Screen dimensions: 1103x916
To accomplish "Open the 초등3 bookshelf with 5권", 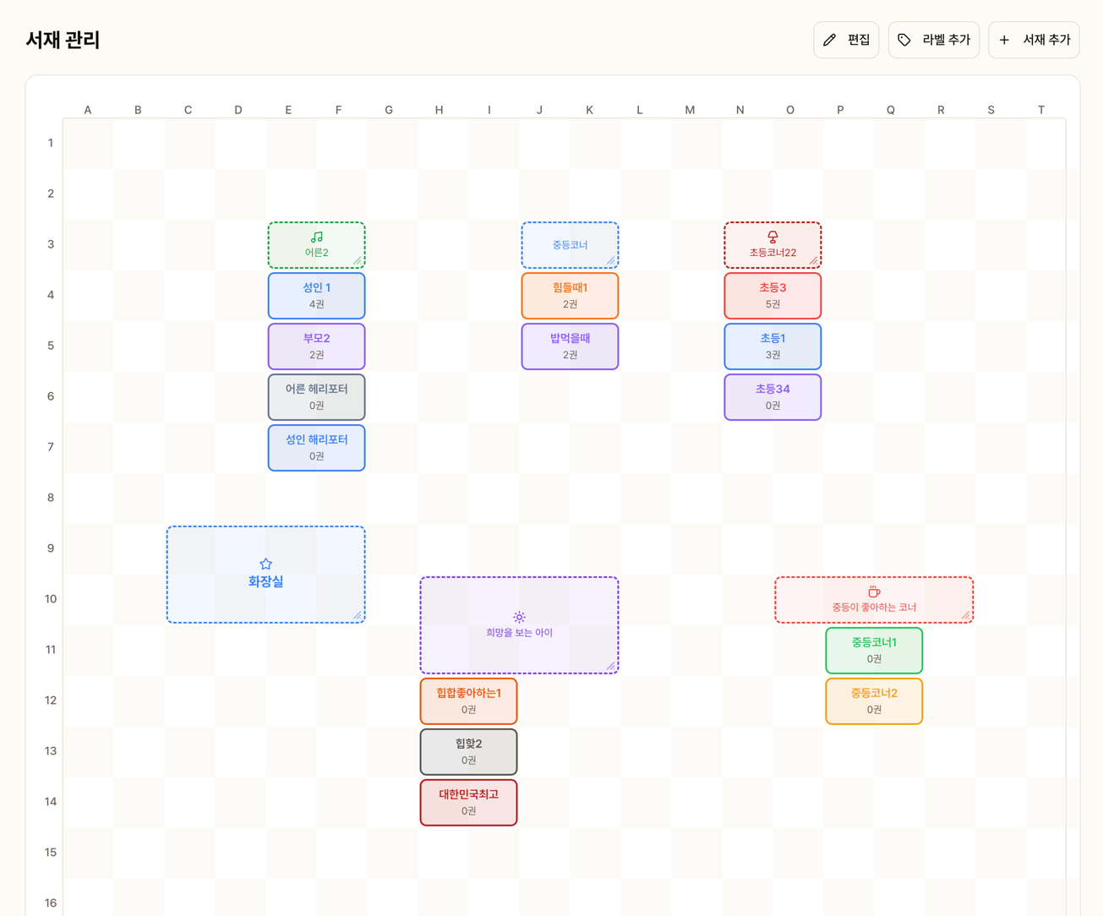I will (x=773, y=296).
